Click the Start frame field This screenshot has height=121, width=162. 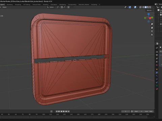(x=138, y=111)
